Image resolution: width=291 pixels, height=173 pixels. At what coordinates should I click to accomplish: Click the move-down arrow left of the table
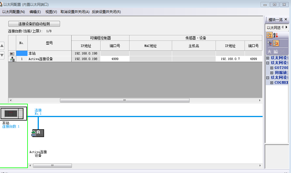(2, 55)
